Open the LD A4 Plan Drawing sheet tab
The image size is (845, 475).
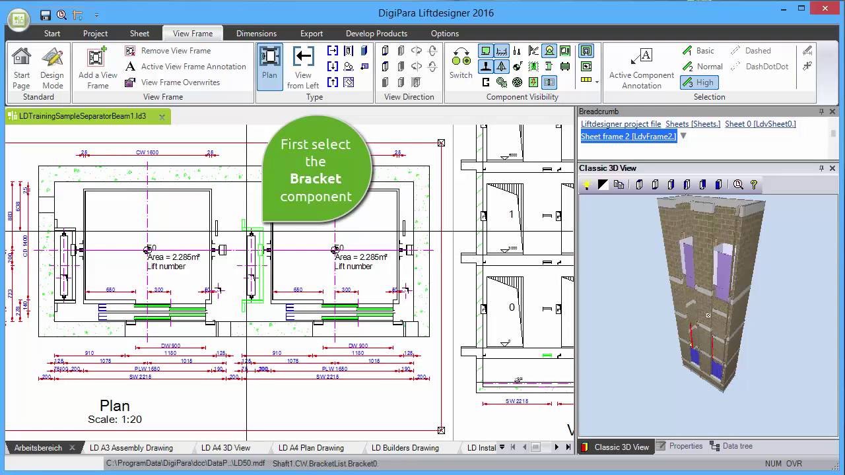click(311, 448)
